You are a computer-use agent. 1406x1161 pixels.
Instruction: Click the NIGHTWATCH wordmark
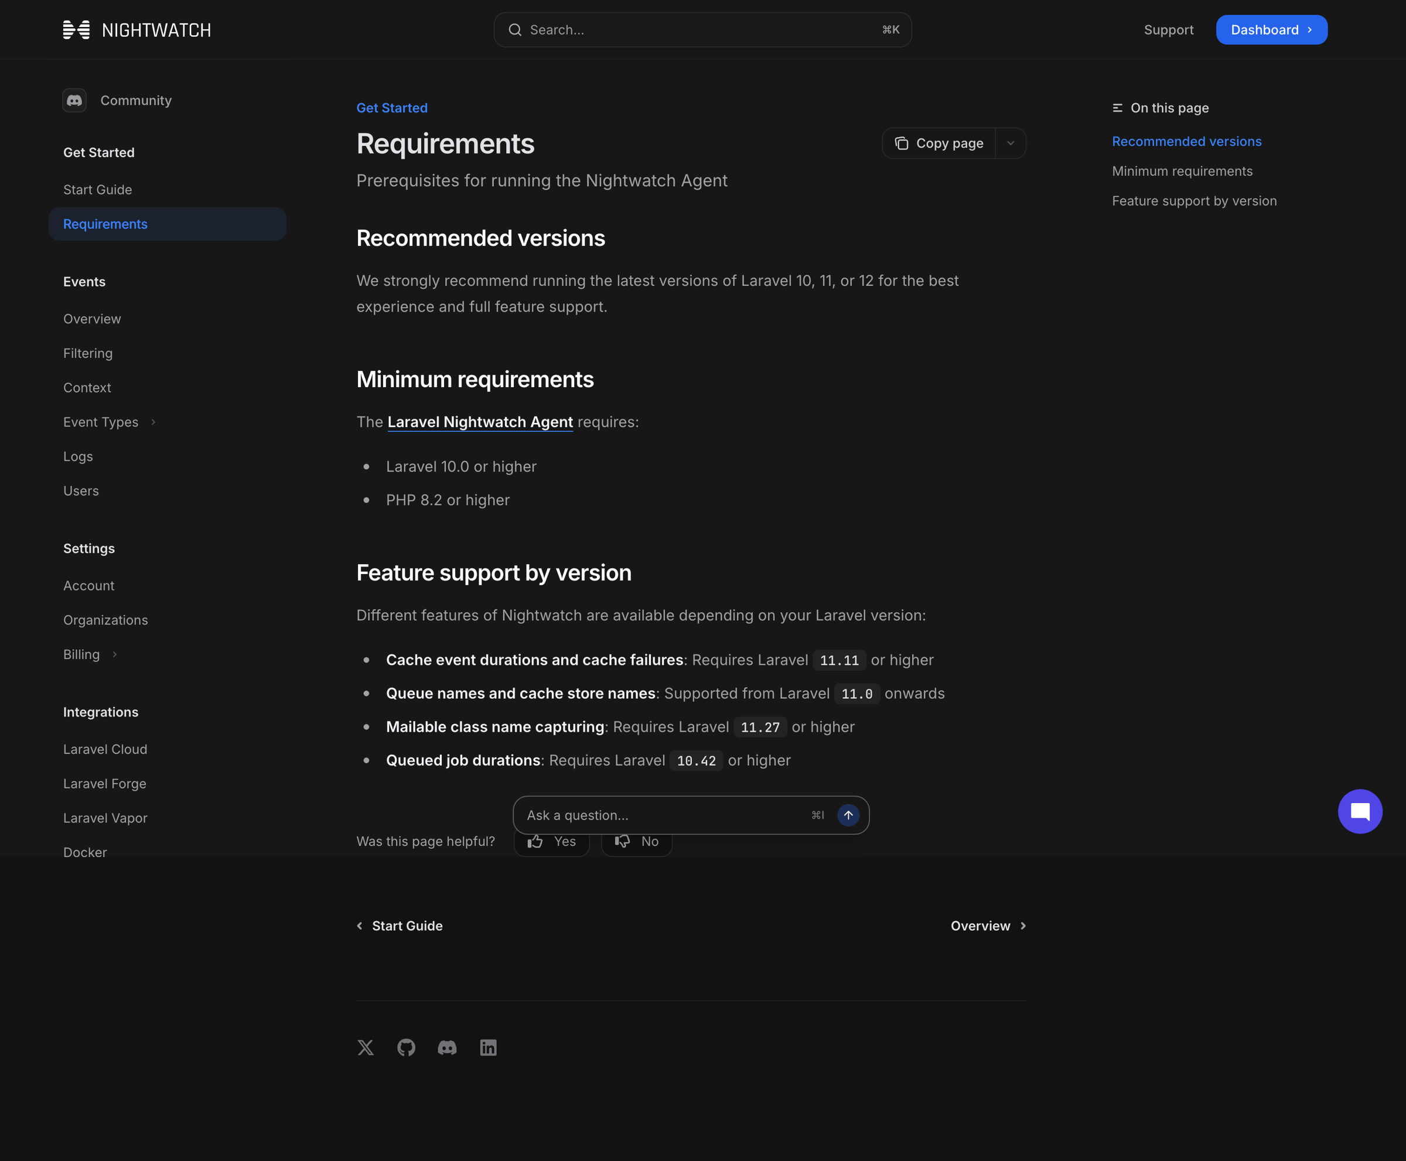coord(156,30)
